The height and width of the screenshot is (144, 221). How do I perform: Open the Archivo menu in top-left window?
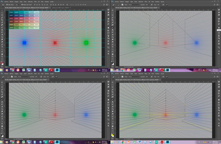pyautogui.click(x=7, y=2)
